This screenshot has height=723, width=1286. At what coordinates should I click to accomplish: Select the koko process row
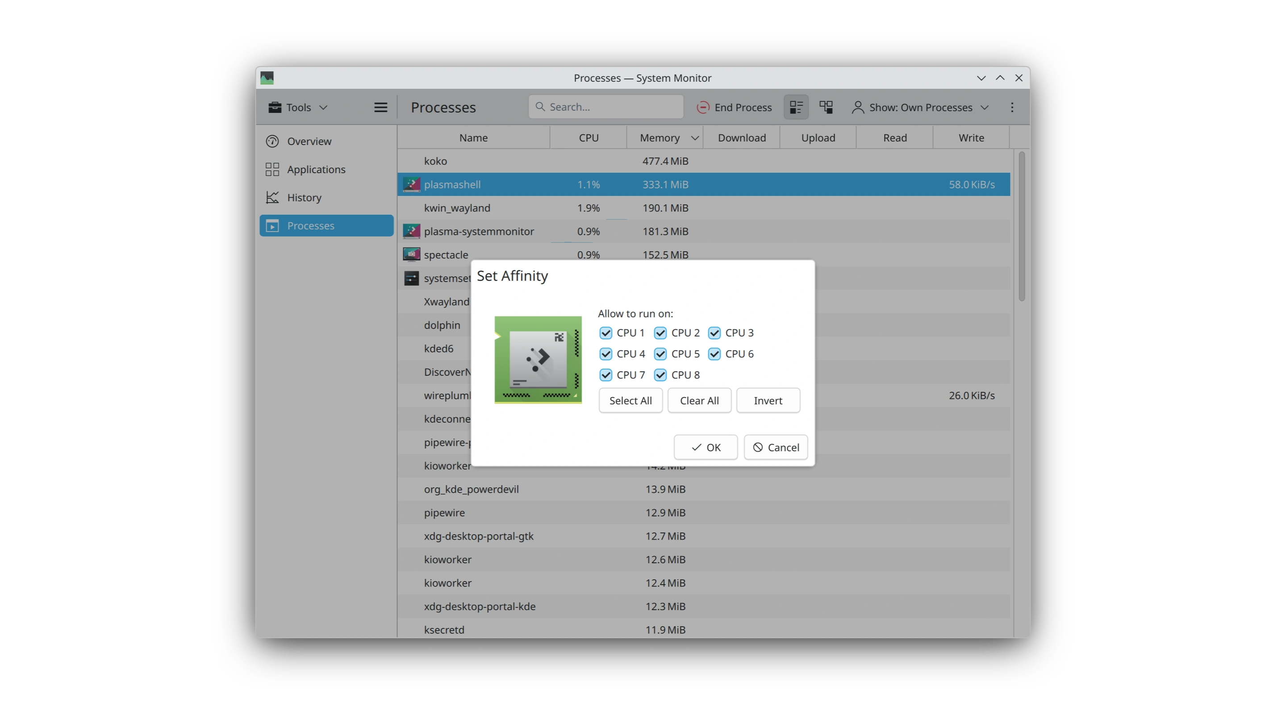704,161
